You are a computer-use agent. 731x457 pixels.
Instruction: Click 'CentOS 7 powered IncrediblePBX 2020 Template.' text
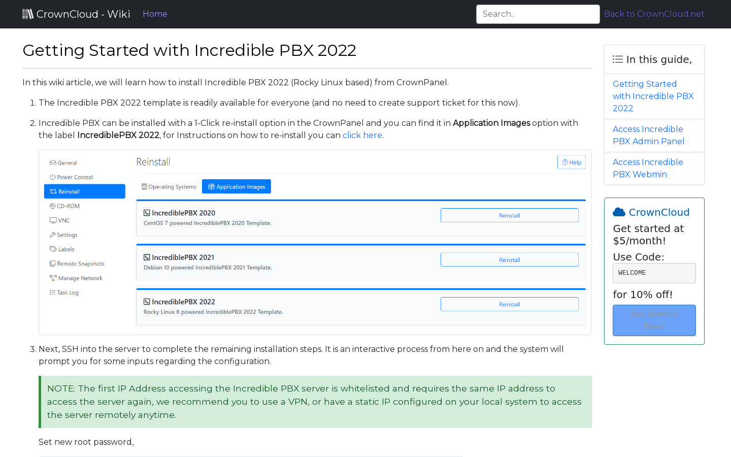(207, 223)
